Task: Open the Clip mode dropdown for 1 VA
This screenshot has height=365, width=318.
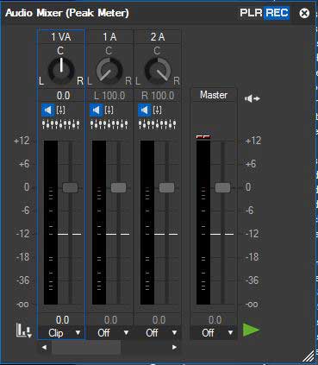Action: (61, 333)
